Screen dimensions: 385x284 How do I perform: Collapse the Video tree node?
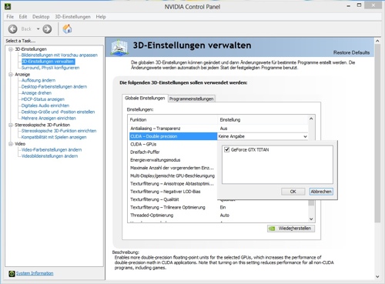pyautogui.click(x=11, y=144)
